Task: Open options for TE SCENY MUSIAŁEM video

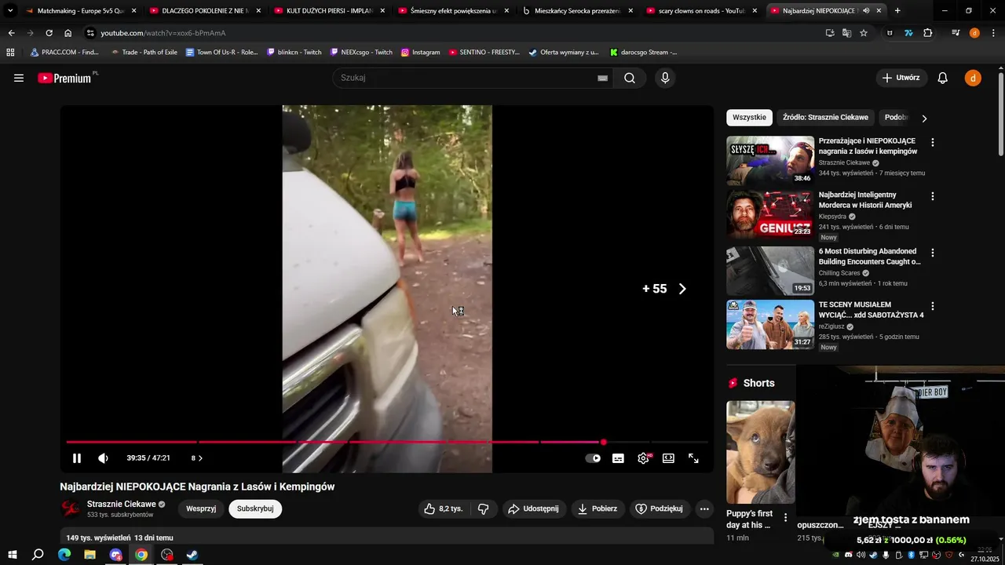Action: pos(933,306)
